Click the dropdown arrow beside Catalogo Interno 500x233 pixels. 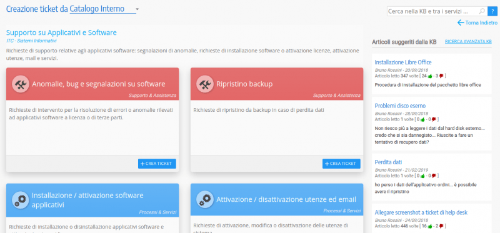(x=137, y=9)
